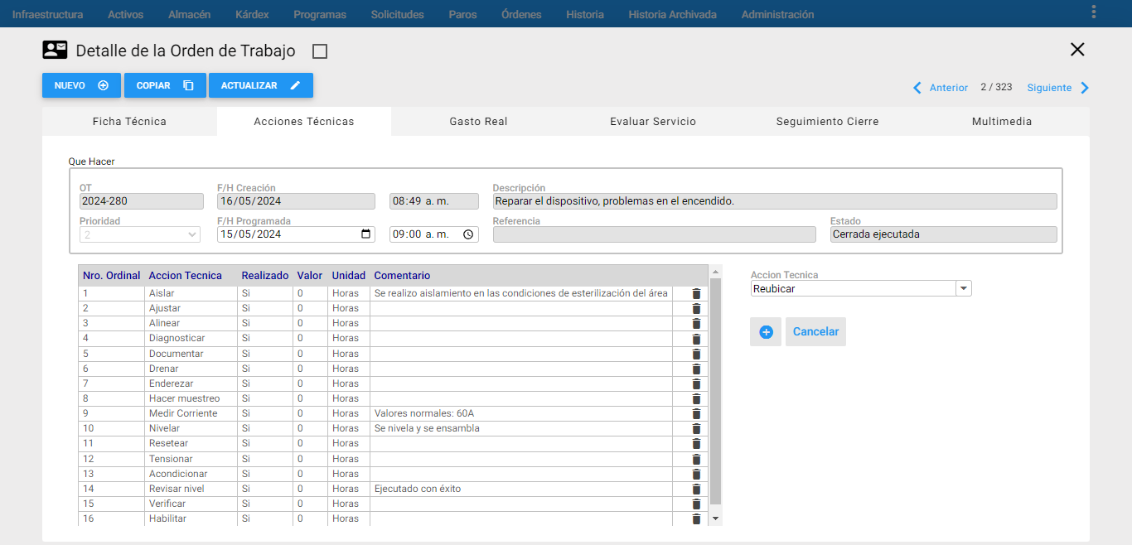
Task: Go to Anterior work order
Action: 940,88
